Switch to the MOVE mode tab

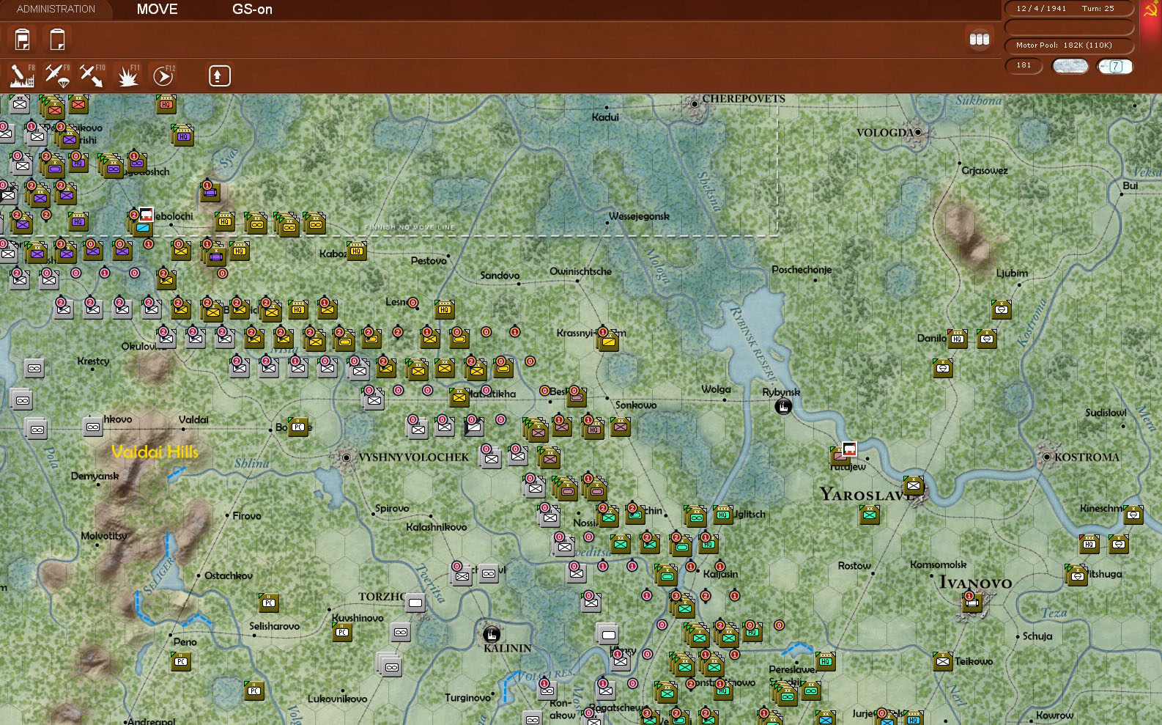click(x=158, y=9)
